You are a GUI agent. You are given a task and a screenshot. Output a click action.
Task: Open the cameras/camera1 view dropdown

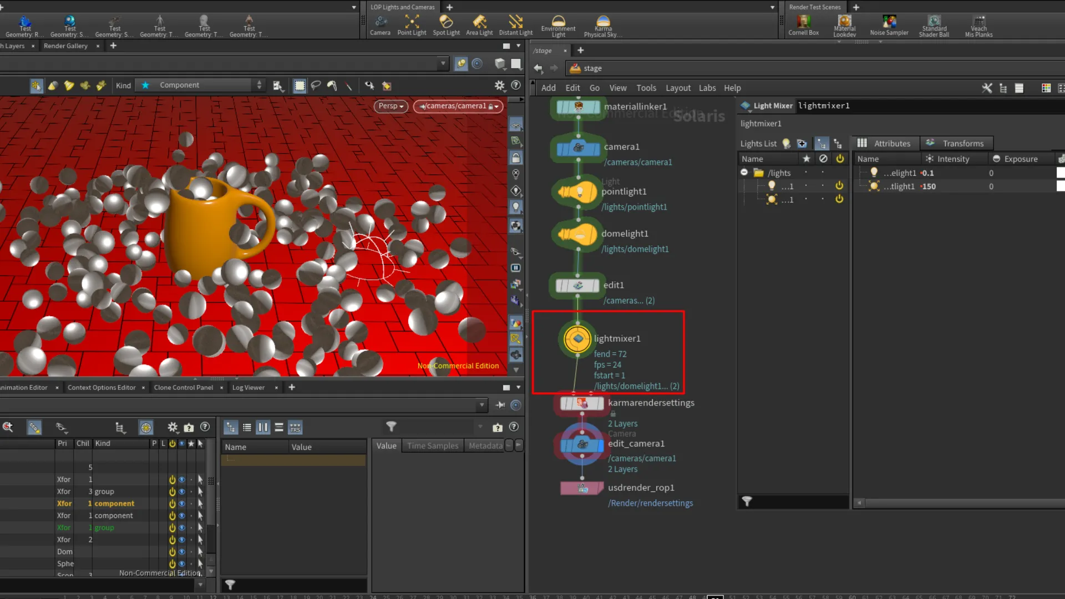[x=458, y=106]
